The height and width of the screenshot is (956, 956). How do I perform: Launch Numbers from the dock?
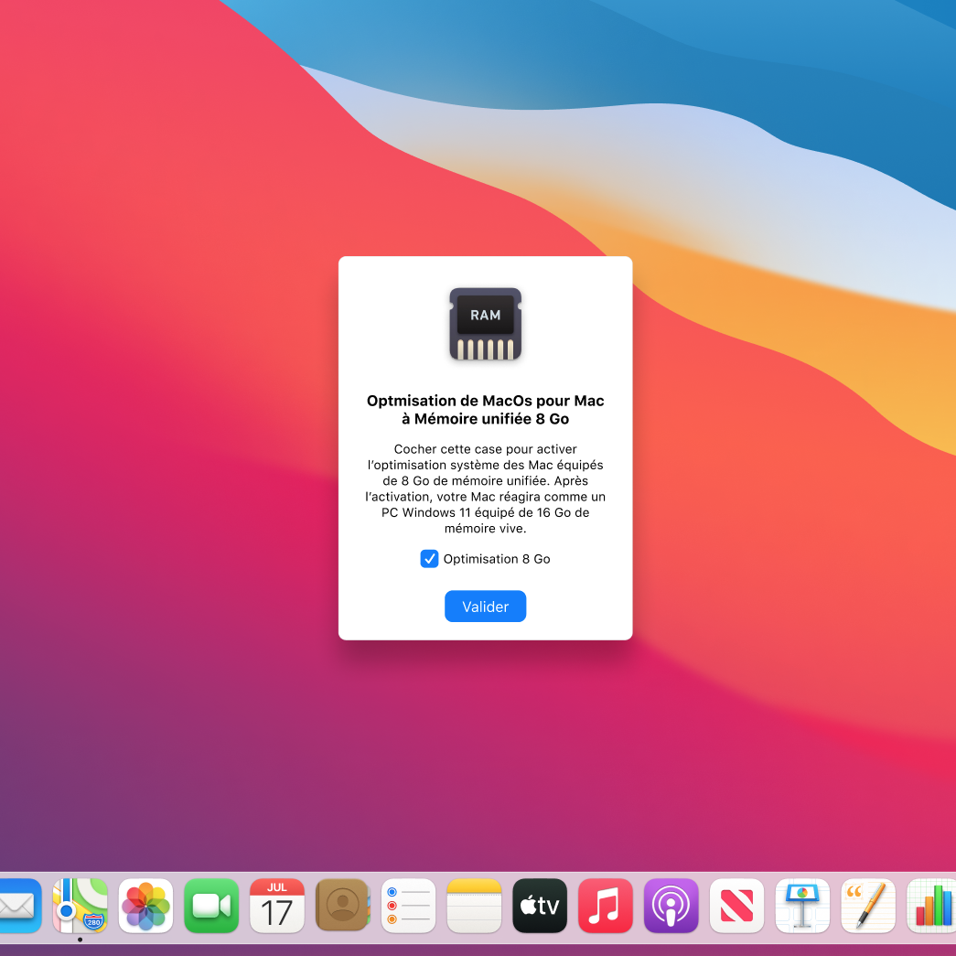coord(931,906)
